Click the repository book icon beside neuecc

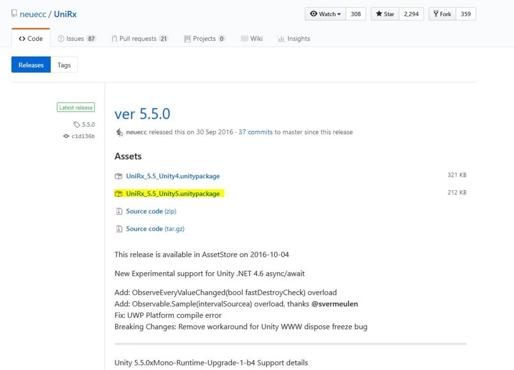(x=14, y=14)
